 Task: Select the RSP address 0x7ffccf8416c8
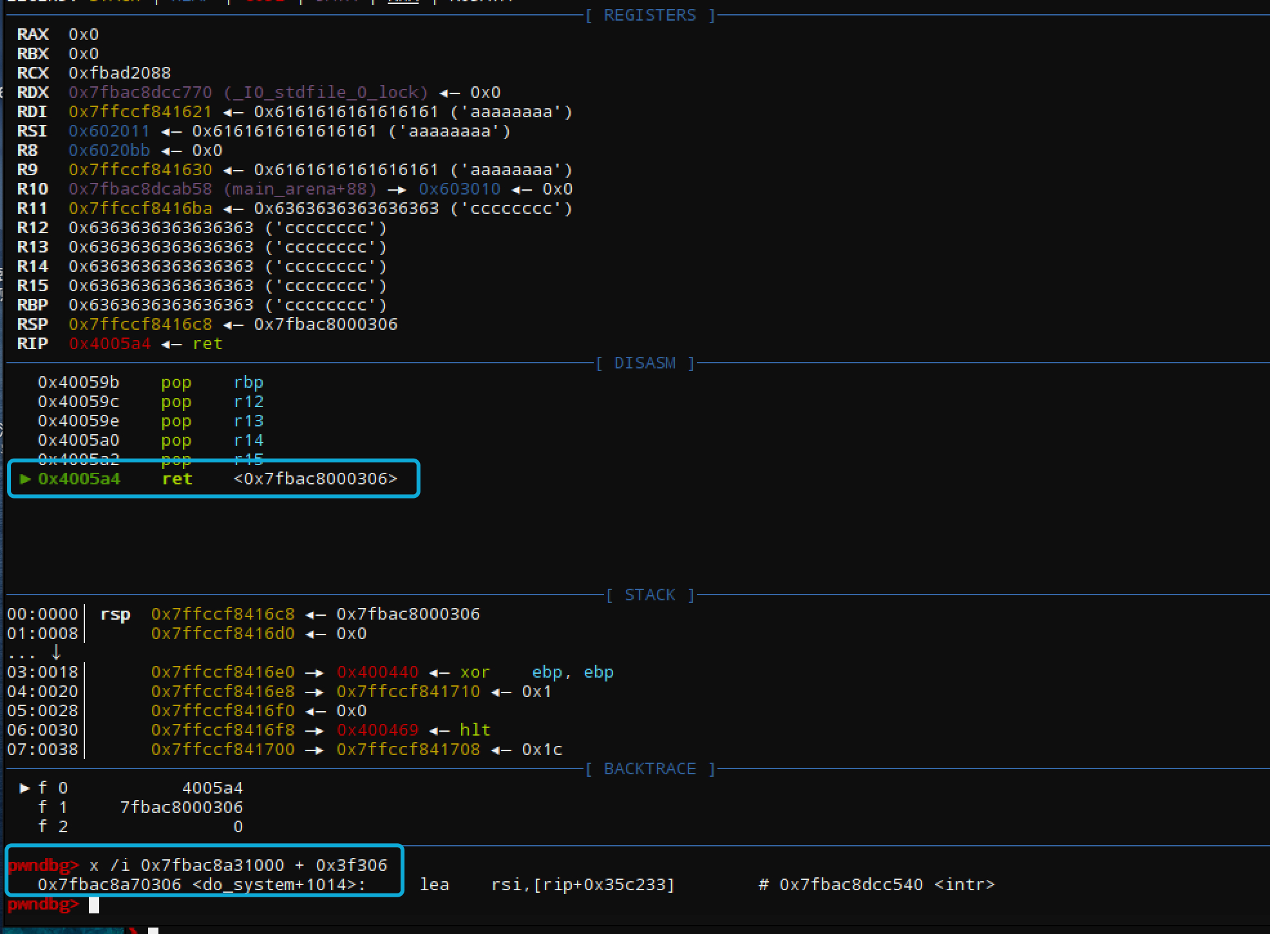pyautogui.click(x=140, y=324)
